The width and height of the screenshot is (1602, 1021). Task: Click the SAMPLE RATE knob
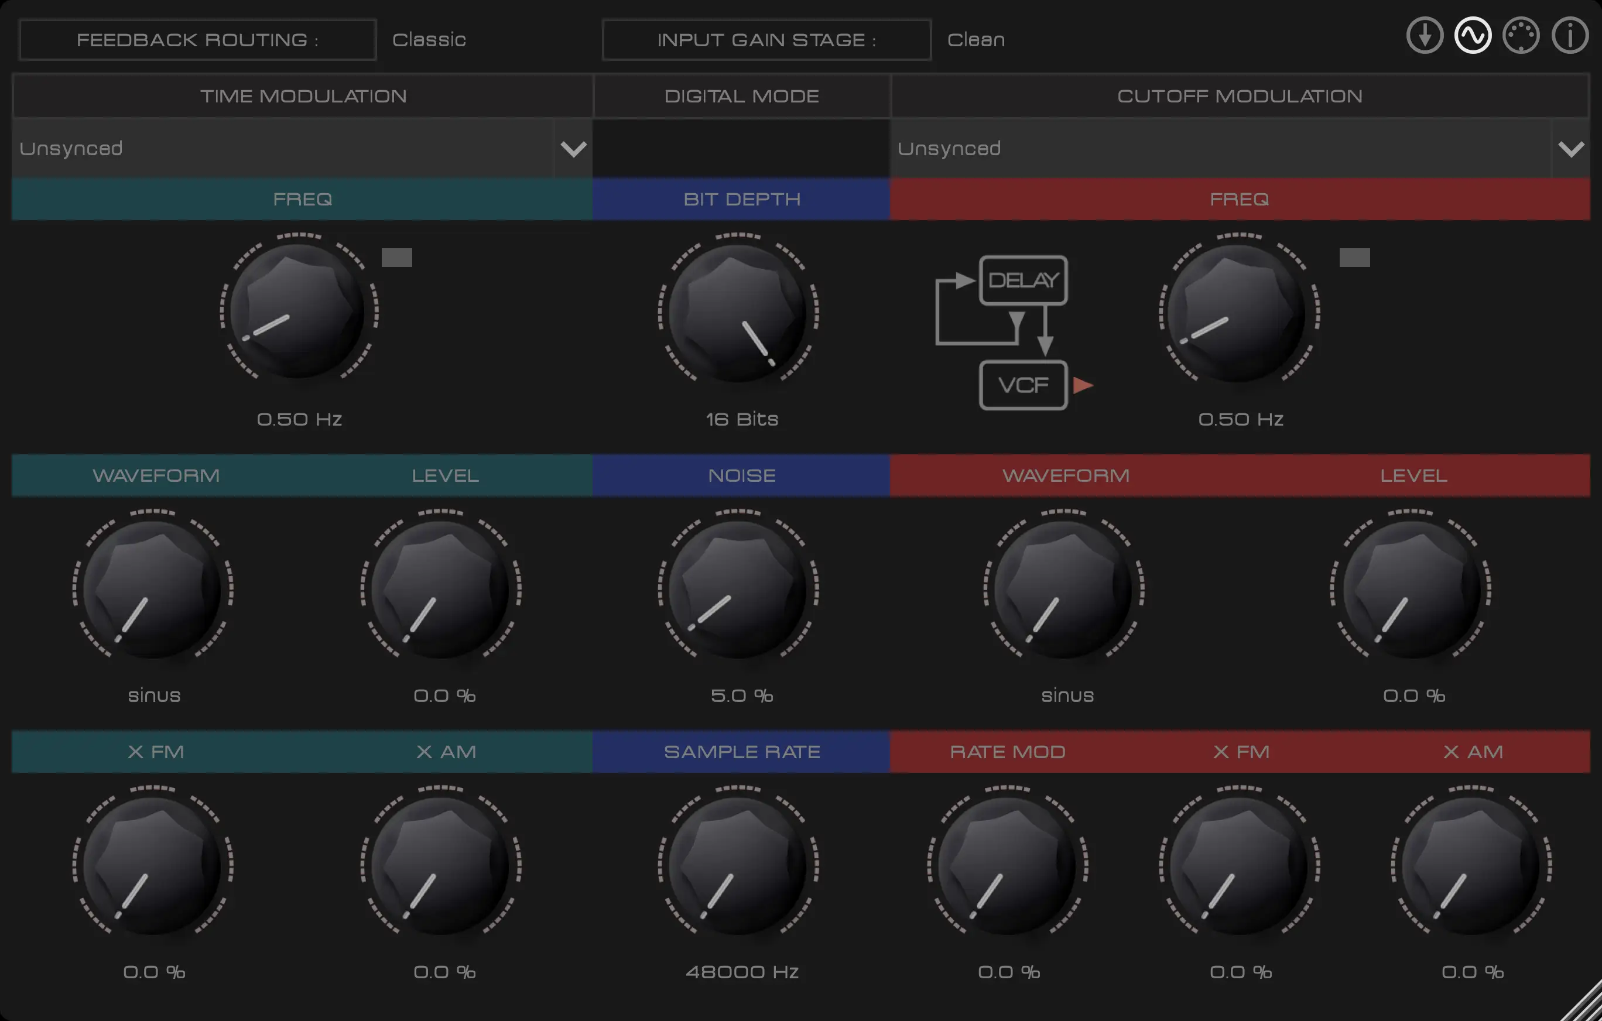click(x=738, y=865)
